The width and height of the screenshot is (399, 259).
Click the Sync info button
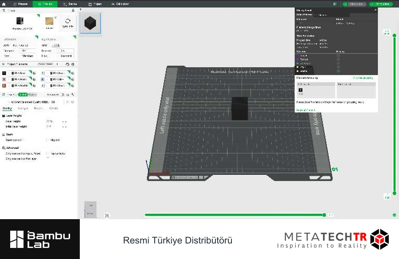68,23
